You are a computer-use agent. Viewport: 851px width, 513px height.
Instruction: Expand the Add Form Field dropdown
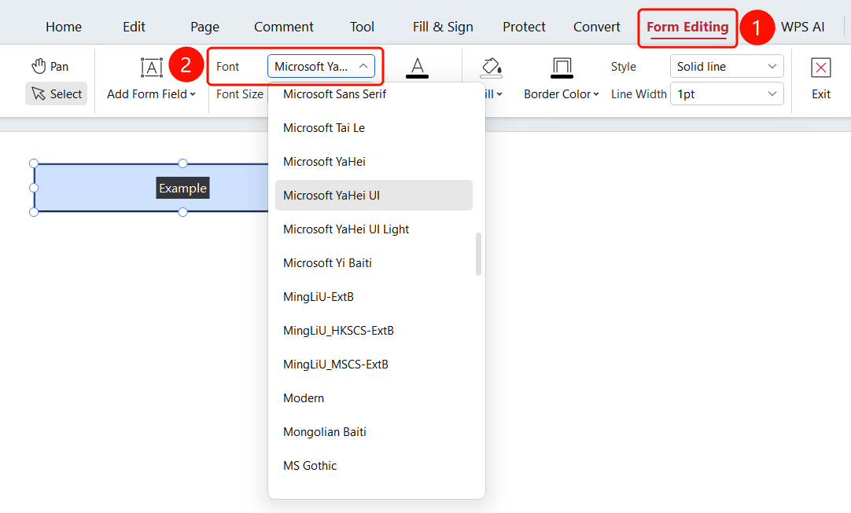[152, 94]
